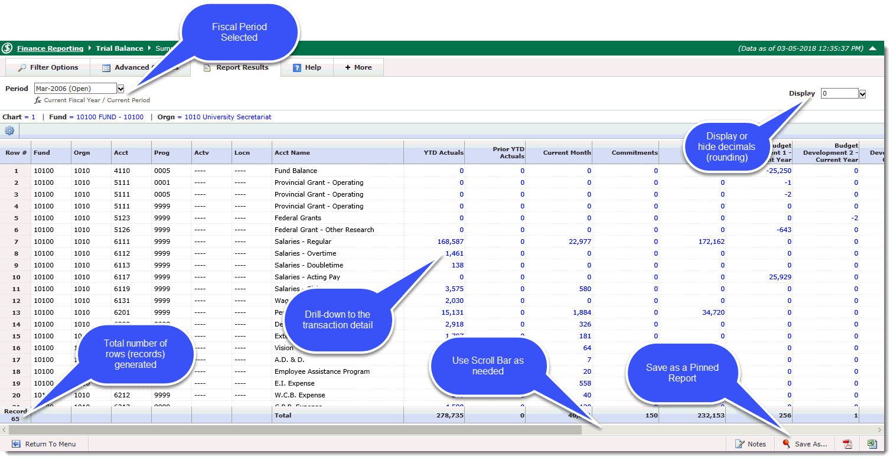Export report using the Excel icon
The width and height of the screenshot is (893, 460).
coord(872,444)
